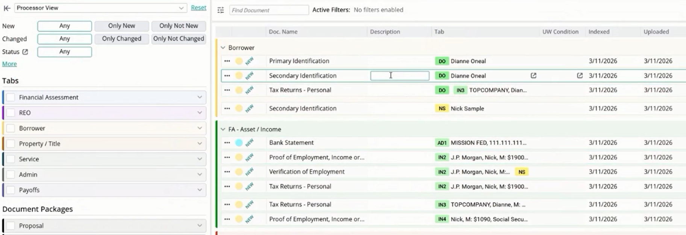Open the filter settings icon beside Find Document
Image resolution: width=686 pixels, height=235 pixels.
tap(221, 10)
